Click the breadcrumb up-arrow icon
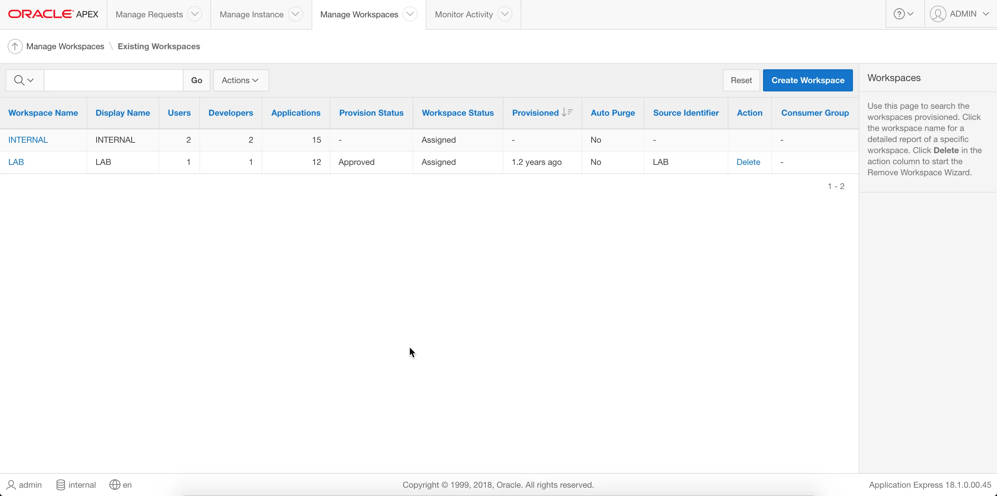Screen dimensions: 997x496 point(15,46)
